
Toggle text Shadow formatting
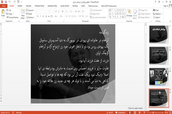[x=46, y=16]
